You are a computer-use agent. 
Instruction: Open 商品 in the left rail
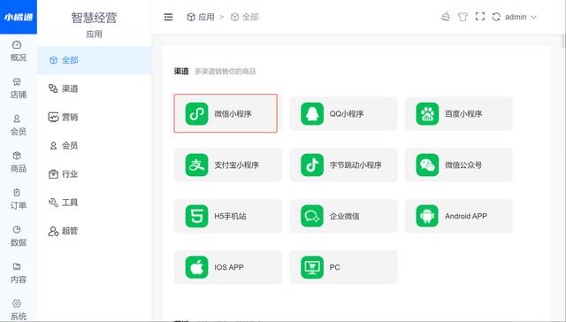[x=18, y=162]
